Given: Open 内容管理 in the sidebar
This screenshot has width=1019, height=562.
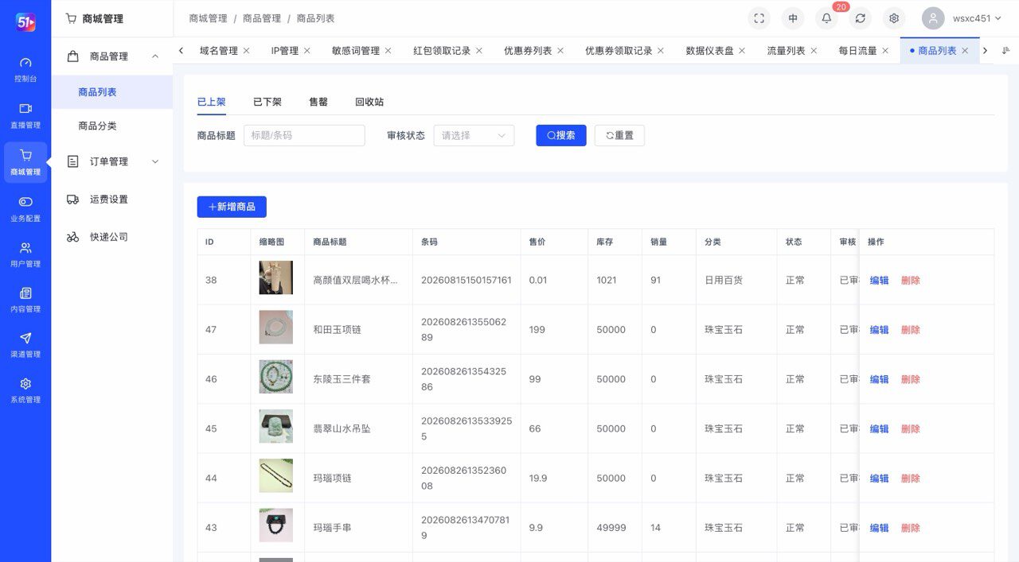Looking at the screenshot, I should point(25,300).
